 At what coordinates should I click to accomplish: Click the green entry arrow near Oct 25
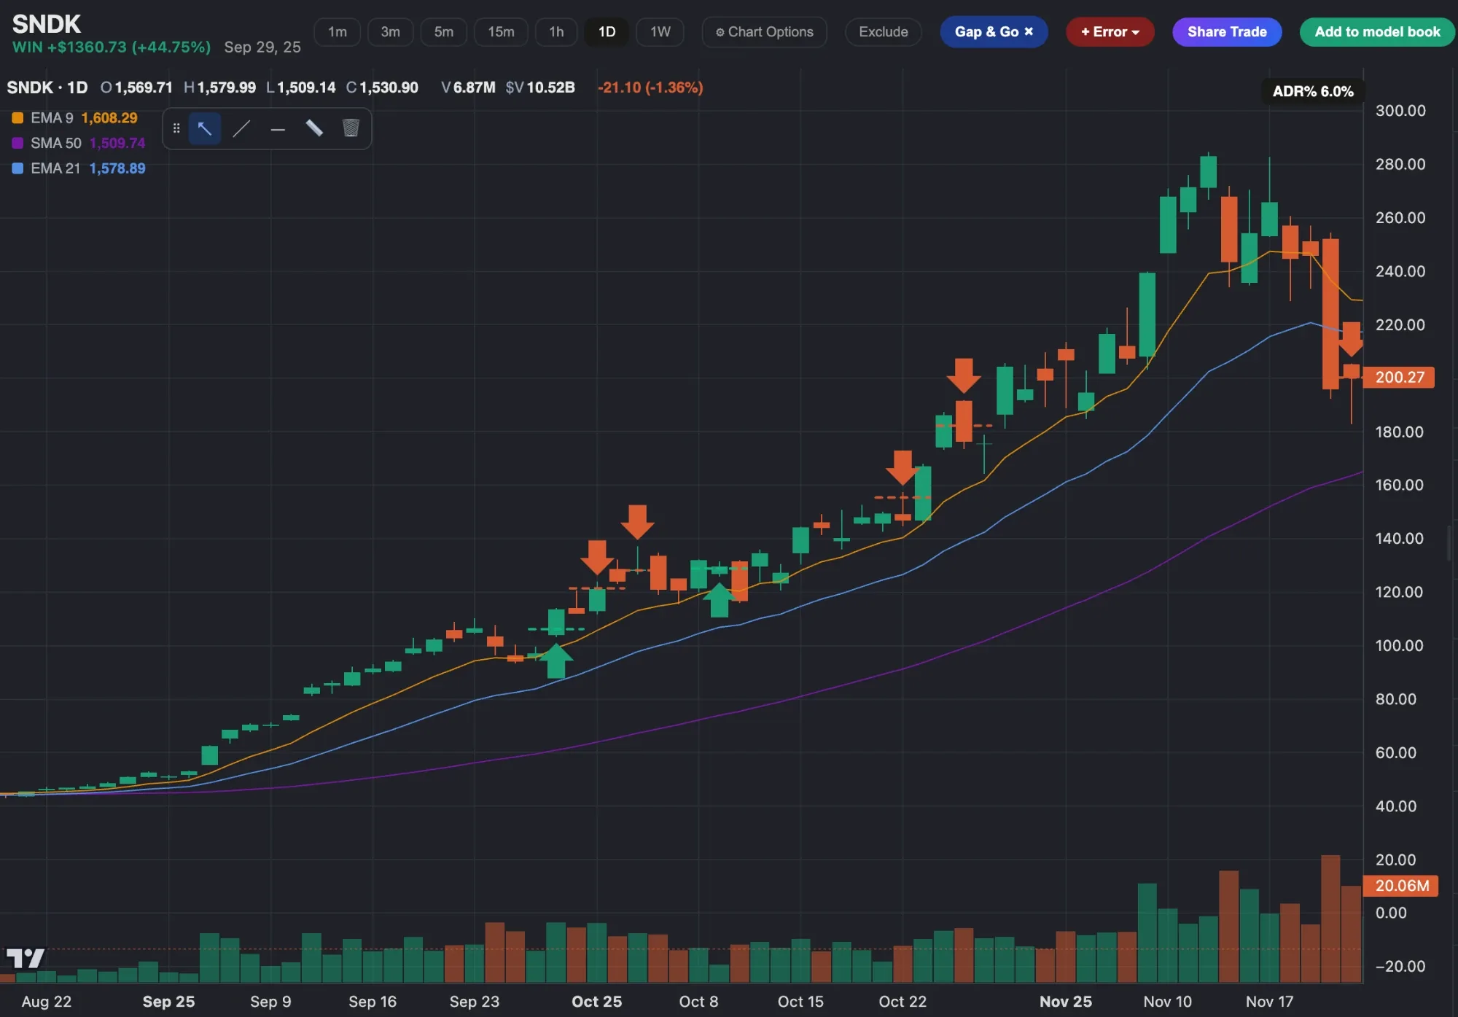(x=556, y=661)
